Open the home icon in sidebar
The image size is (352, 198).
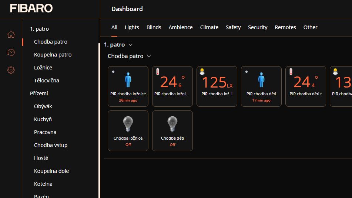(11, 34)
